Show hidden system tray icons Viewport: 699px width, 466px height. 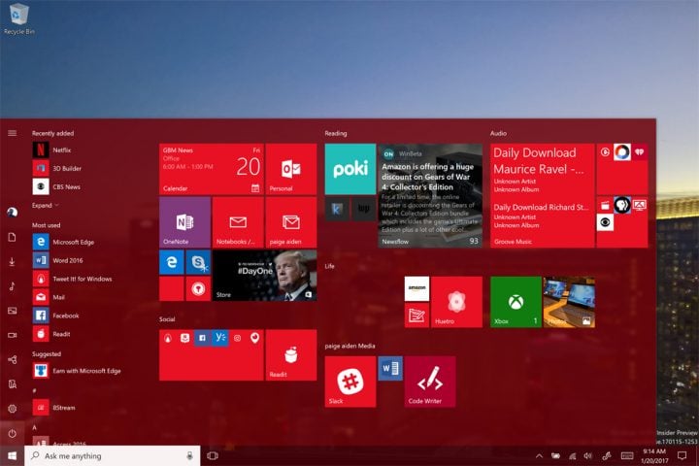(539, 455)
